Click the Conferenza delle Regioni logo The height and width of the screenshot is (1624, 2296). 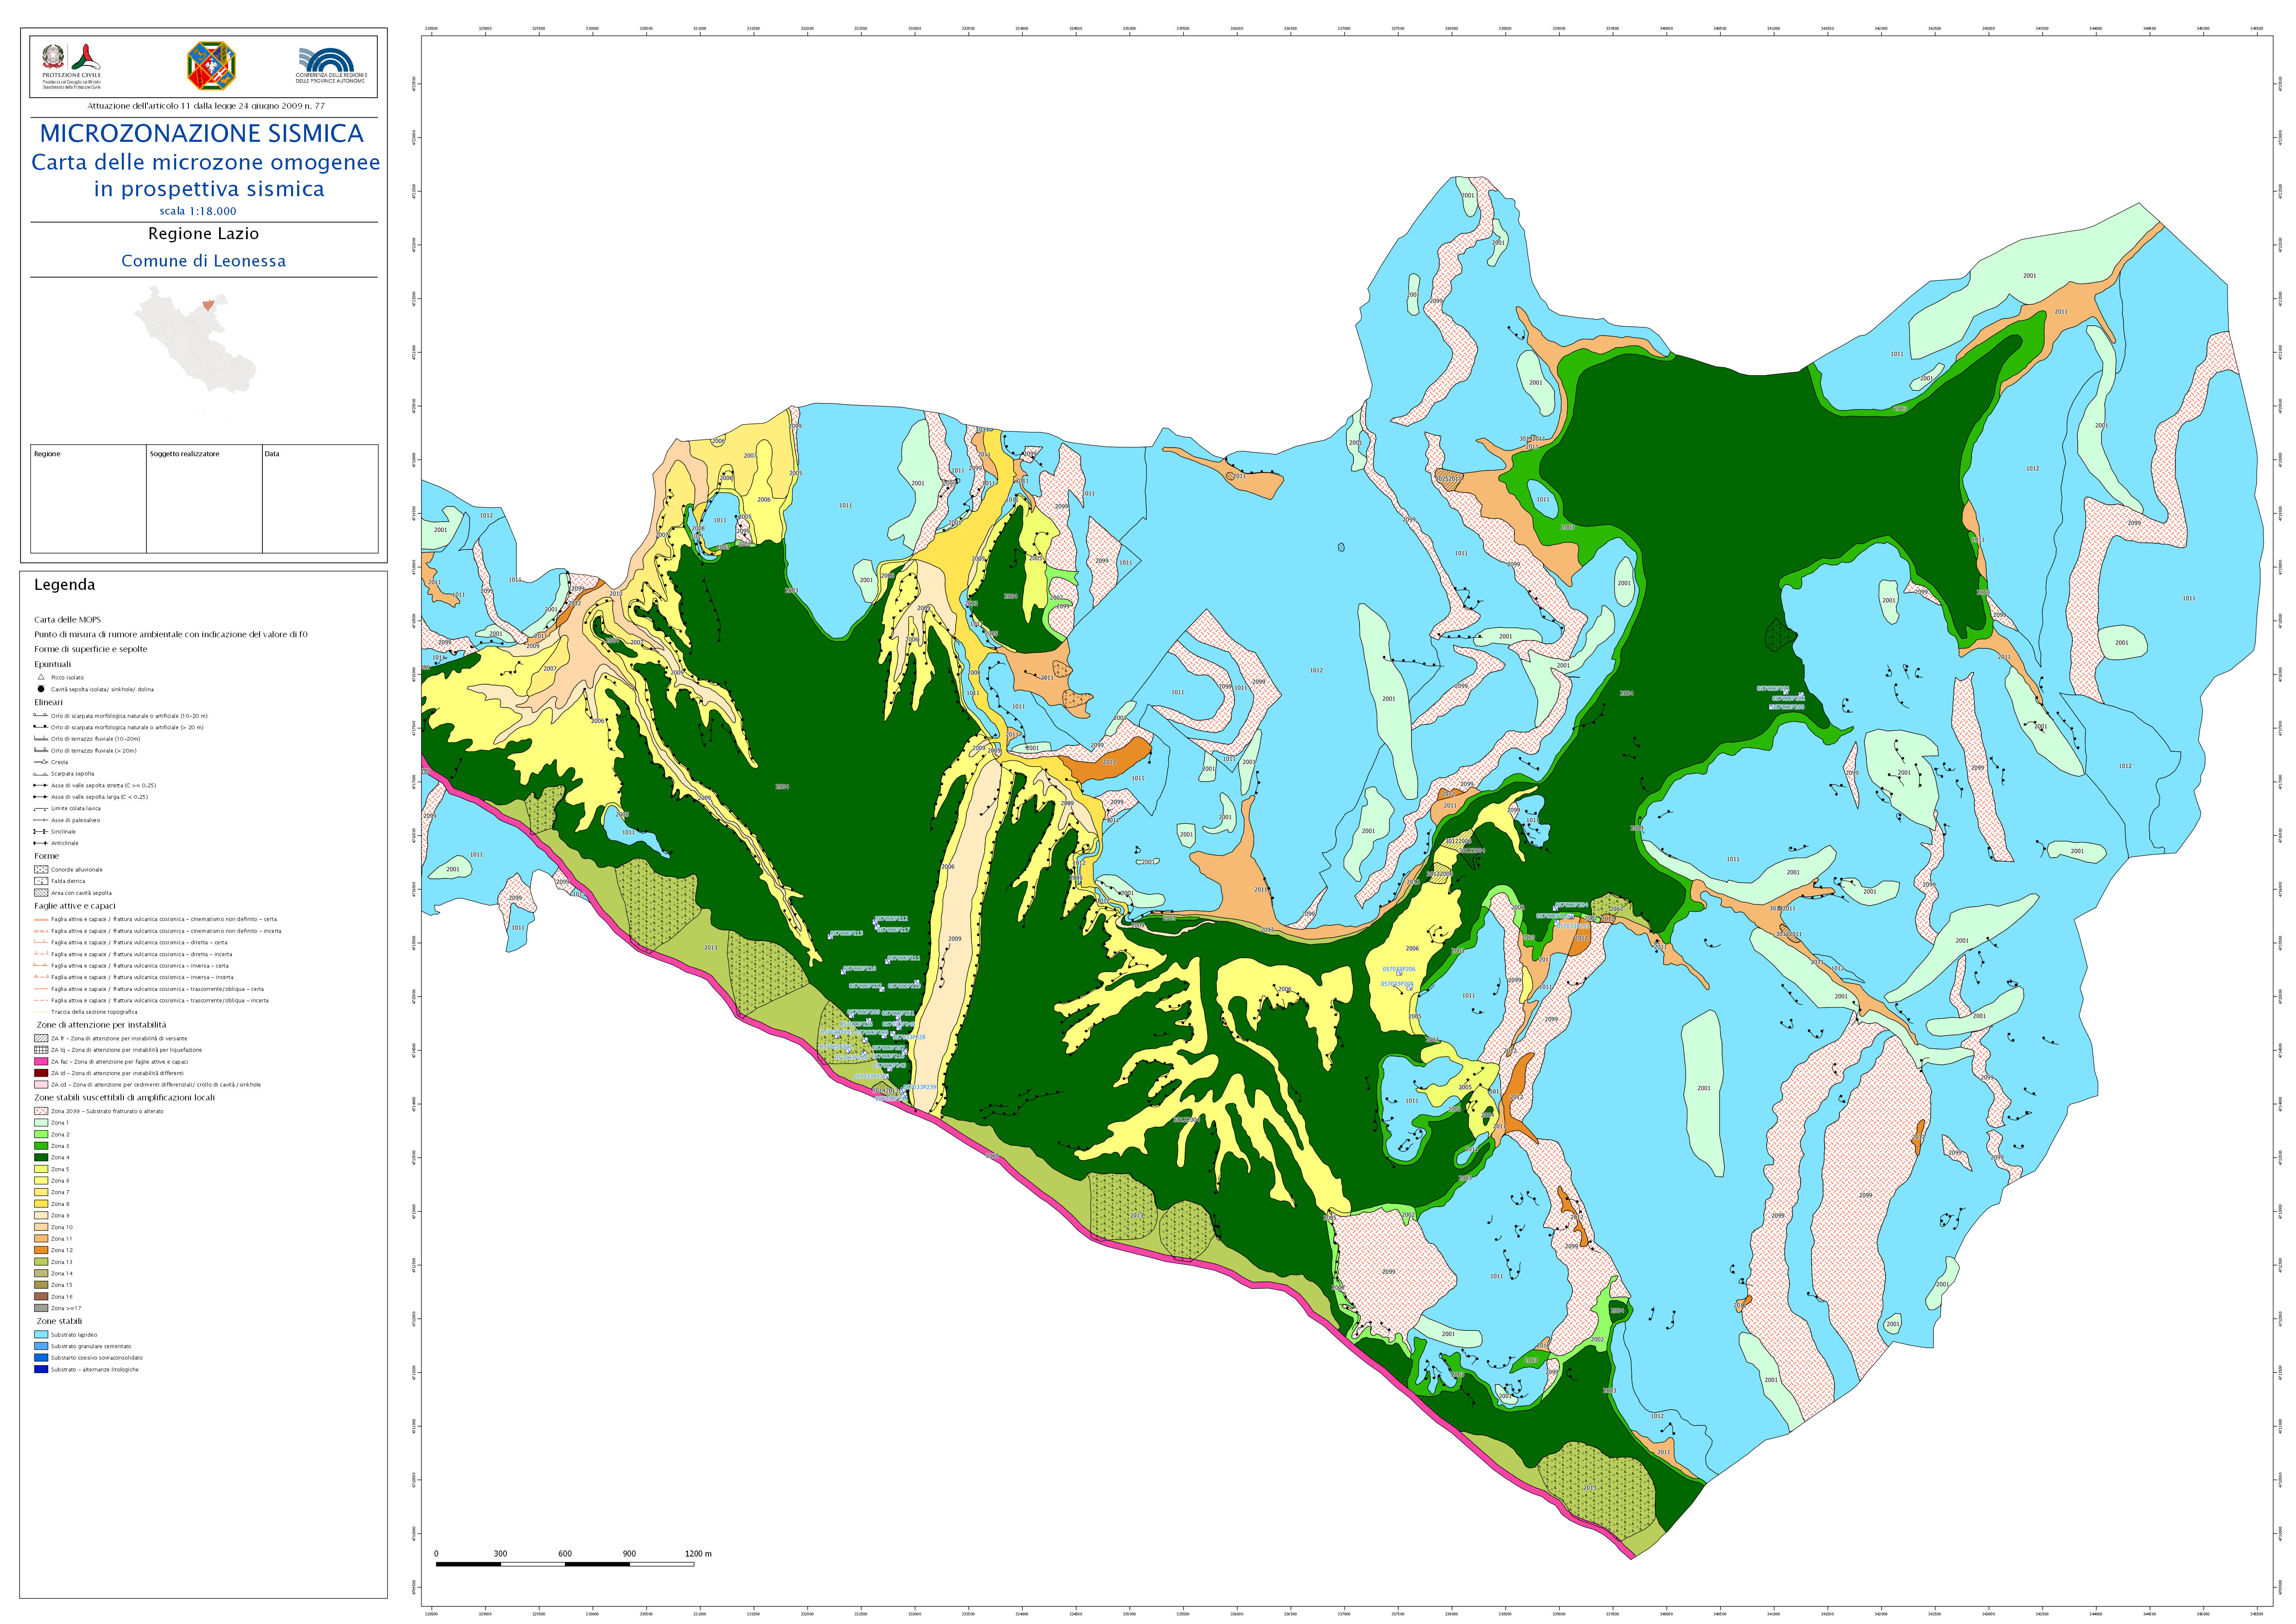[x=331, y=65]
